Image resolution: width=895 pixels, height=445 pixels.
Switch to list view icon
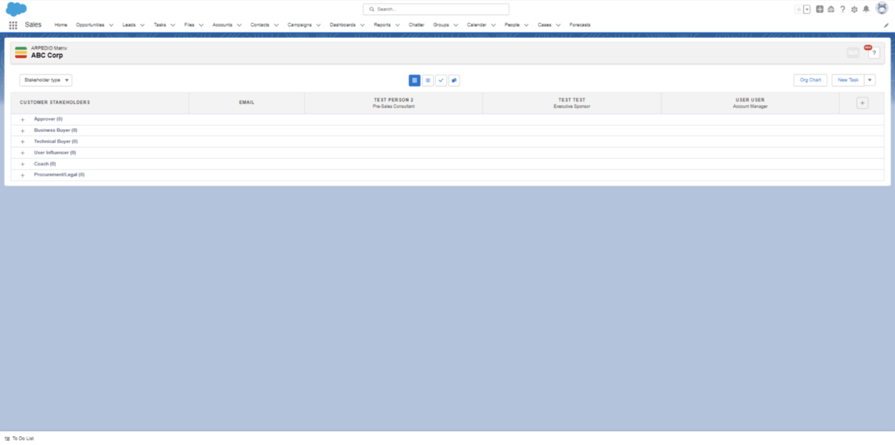pos(427,80)
